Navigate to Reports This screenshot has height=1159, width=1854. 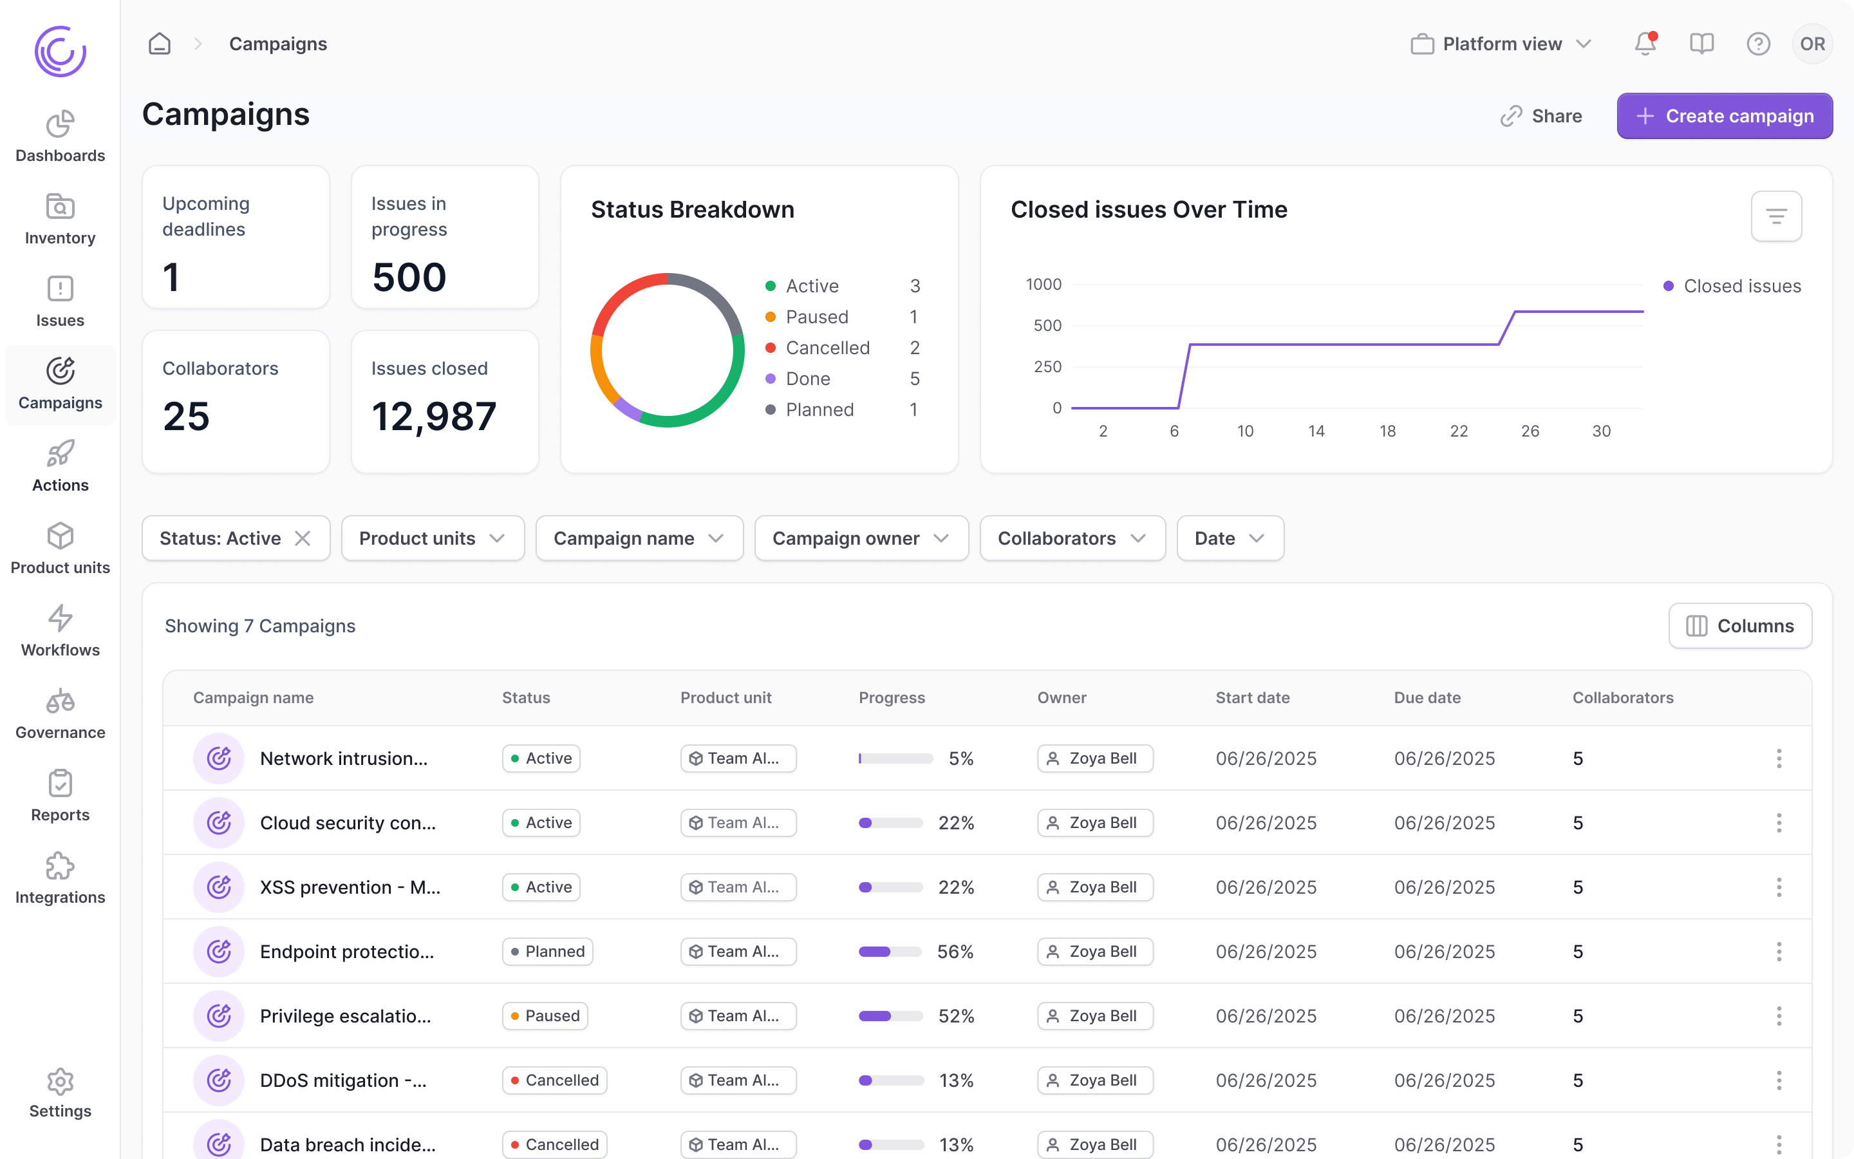coord(60,796)
